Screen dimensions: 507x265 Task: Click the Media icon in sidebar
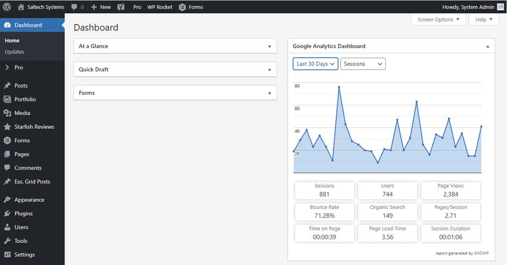pyautogui.click(x=7, y=113)
